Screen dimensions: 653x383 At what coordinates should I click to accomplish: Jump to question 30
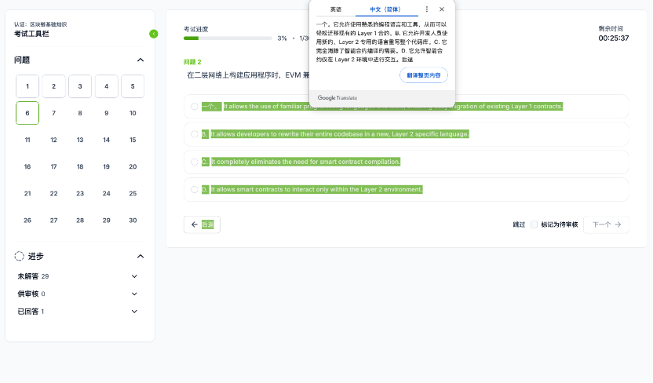point(133,221)
